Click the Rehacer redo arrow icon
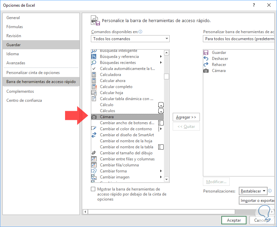 [x=206, y=65]
